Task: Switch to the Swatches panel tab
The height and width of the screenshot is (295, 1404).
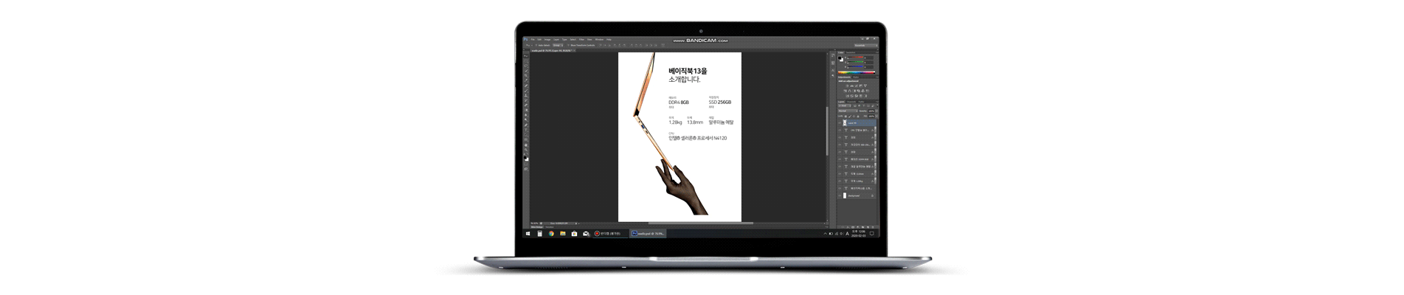Action: [x=850, y=52]
